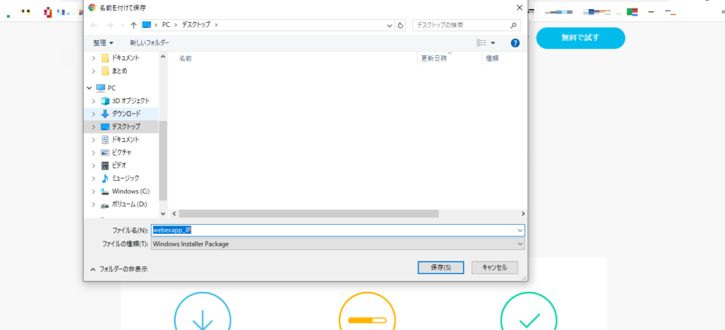This screenshot has width=725, height=330.
Task: Open recent locations dropdown next to forward arrow
Action: click(x=122, y=25)
